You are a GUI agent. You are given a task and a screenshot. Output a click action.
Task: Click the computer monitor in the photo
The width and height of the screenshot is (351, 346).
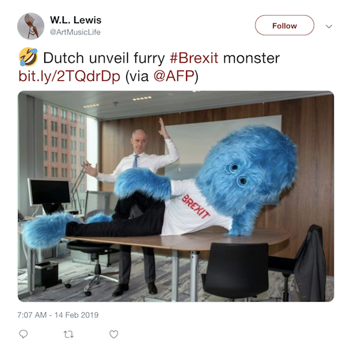(x=51, y=192)
